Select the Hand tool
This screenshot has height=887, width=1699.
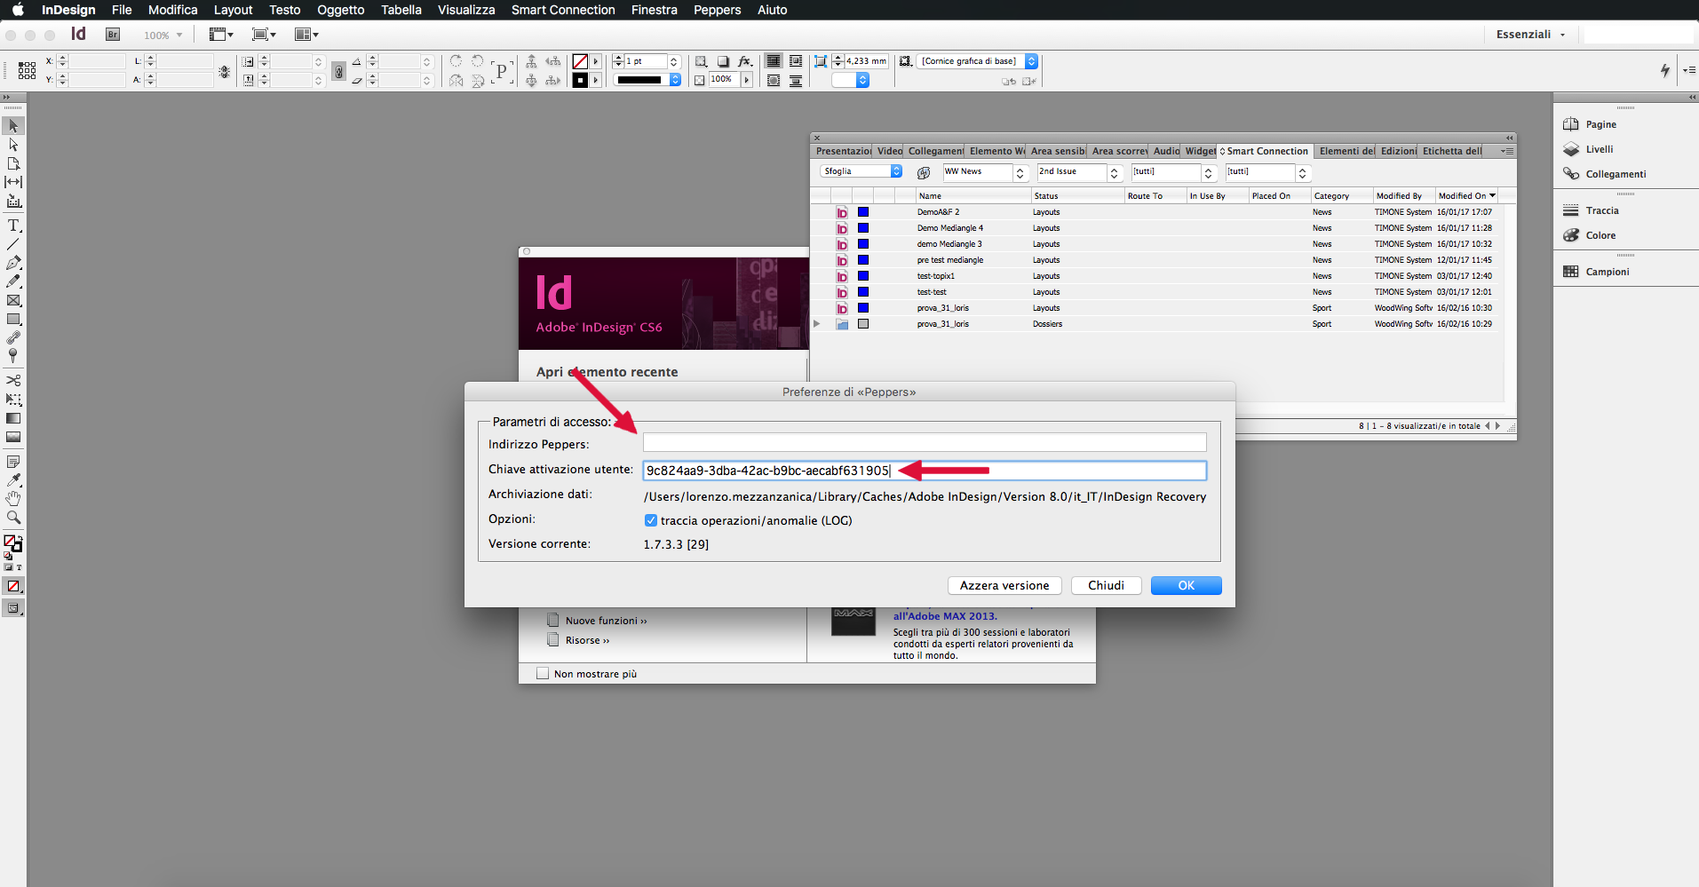(x=13, y=498)
